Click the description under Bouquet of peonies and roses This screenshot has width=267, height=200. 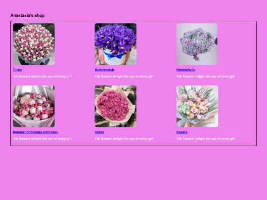42,139
